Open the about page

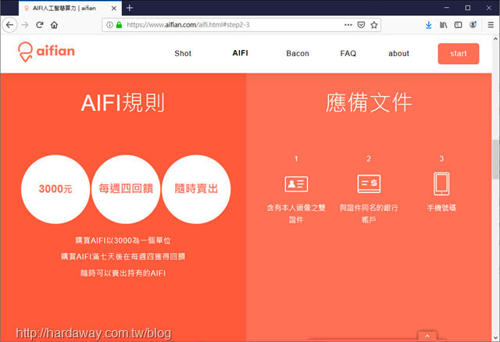pos(398,54)
